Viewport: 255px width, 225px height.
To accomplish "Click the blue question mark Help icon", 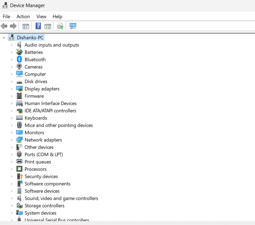I will pos(38,26).
